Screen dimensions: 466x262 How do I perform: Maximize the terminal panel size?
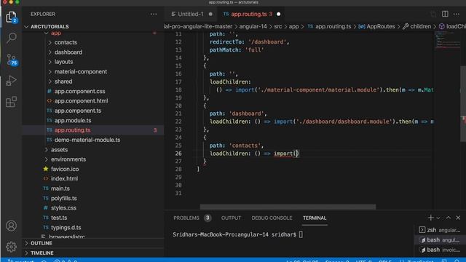tap(449, 218)
